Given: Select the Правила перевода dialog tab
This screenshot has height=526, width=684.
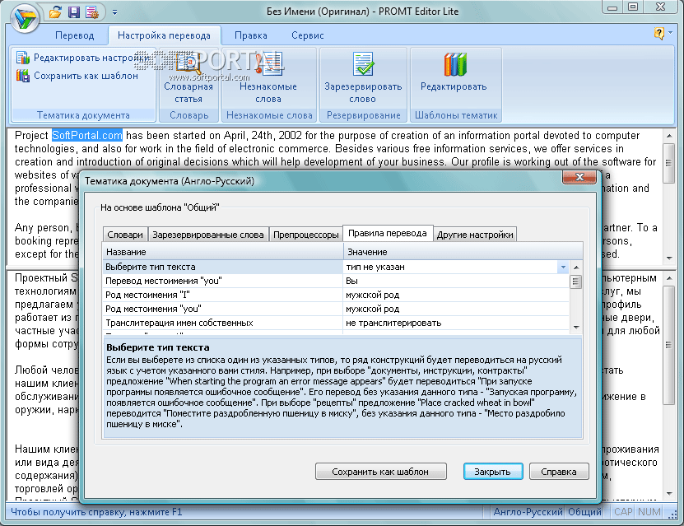Looking at the screenshot, I should pos(388,233).
